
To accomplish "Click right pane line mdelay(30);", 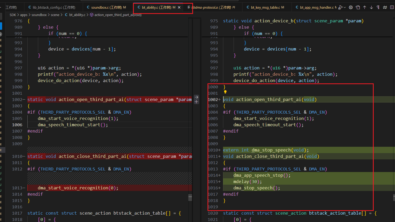I will pos(248,181).
